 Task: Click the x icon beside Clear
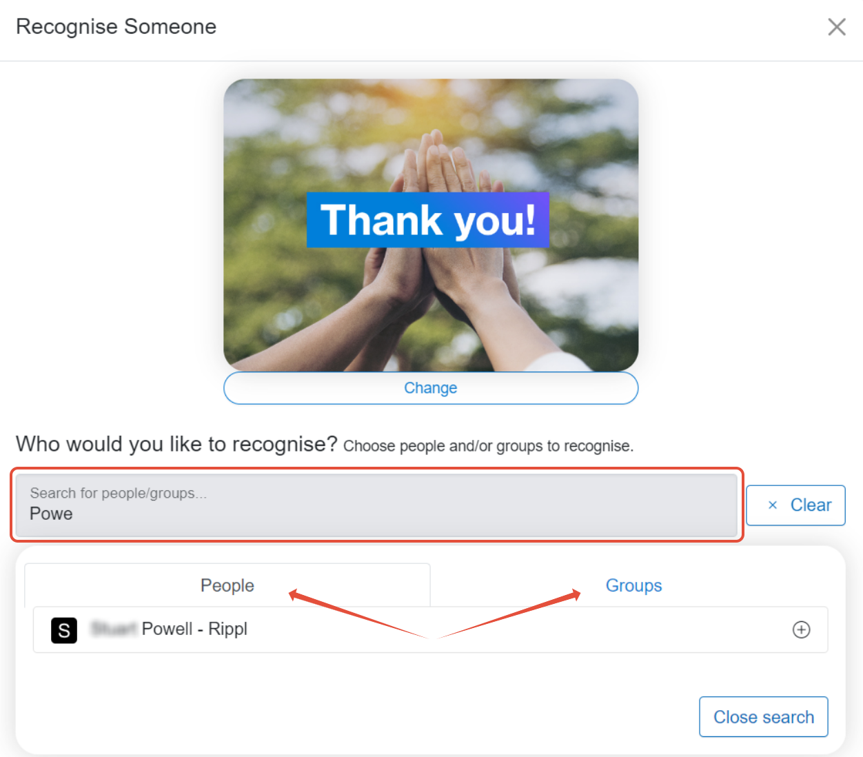click(x=773, y=505)
